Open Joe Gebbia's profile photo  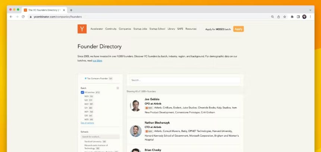pos(136,106)
